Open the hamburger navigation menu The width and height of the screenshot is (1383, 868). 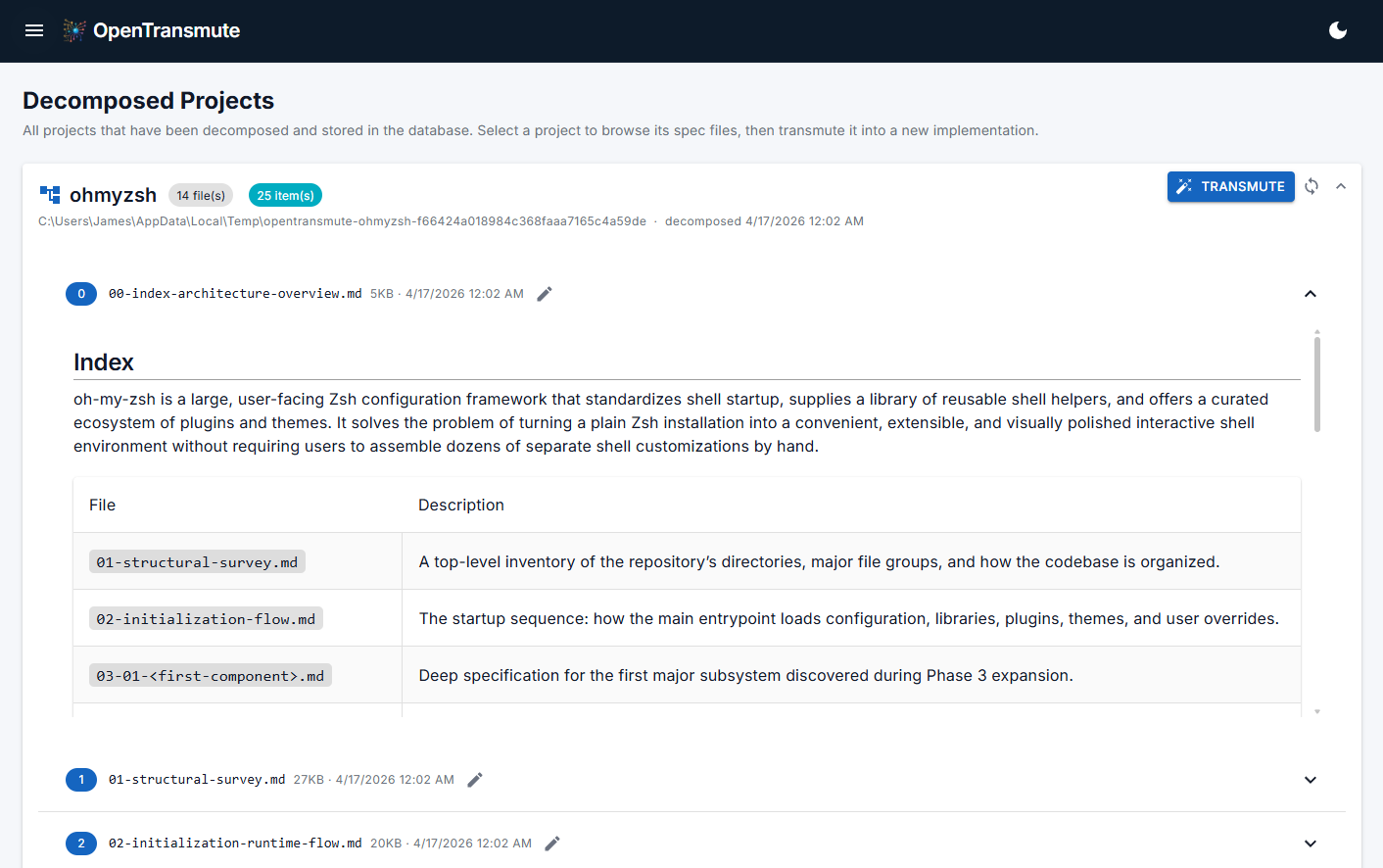coord(34,30)
